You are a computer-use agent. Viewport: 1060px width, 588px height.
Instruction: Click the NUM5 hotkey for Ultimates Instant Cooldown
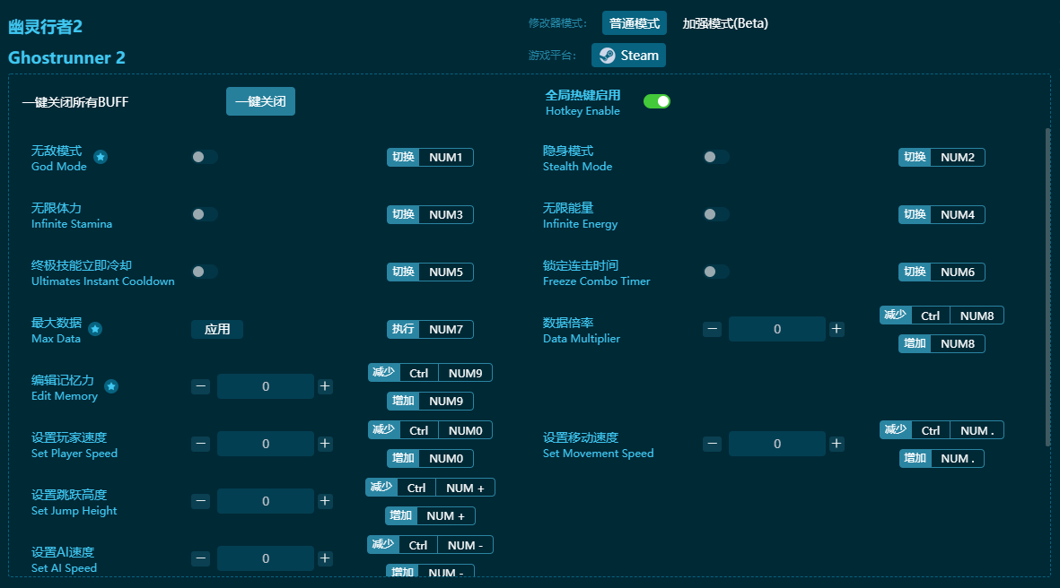430,272
